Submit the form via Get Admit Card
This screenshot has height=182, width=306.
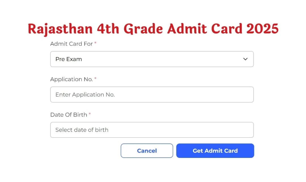pyautogui.click(x=215, y=151)
